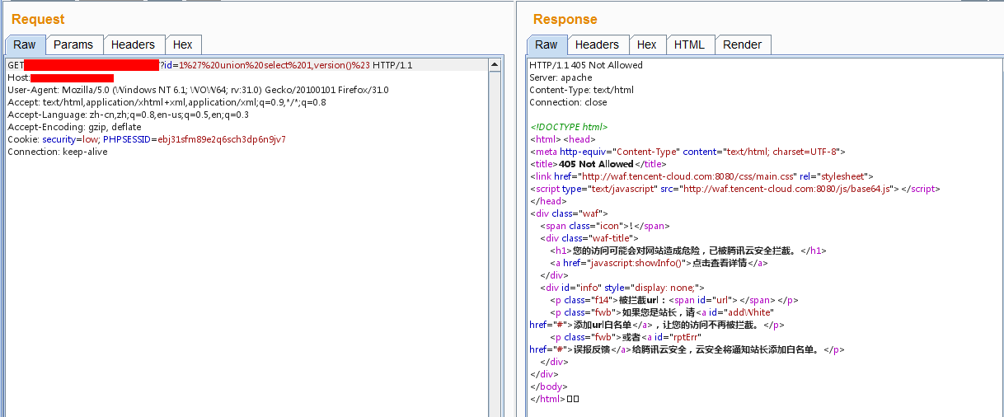Viewport: 1004px width, 417px height.
Task: Click the Accept-Encoding gzip, deflate line
Action: pos(74,127)
